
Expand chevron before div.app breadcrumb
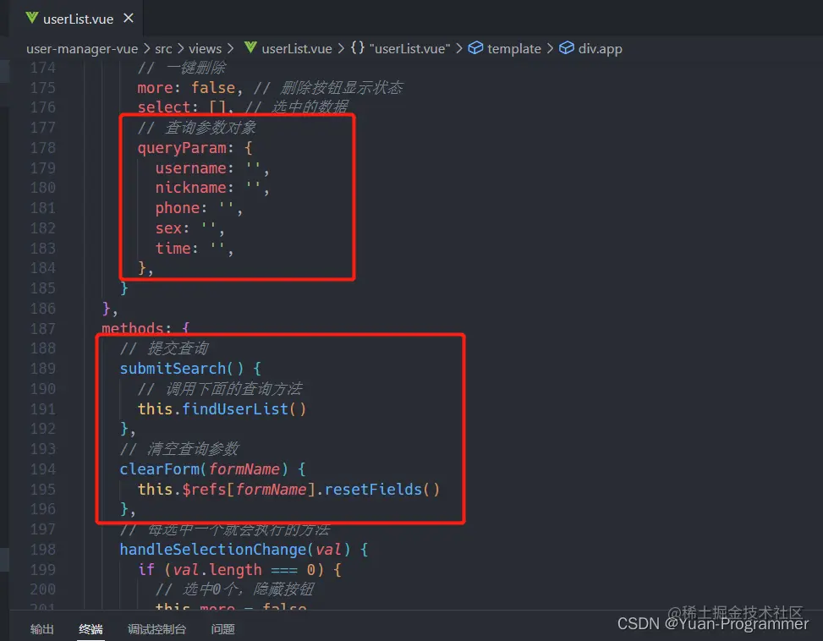pos(550,49)
